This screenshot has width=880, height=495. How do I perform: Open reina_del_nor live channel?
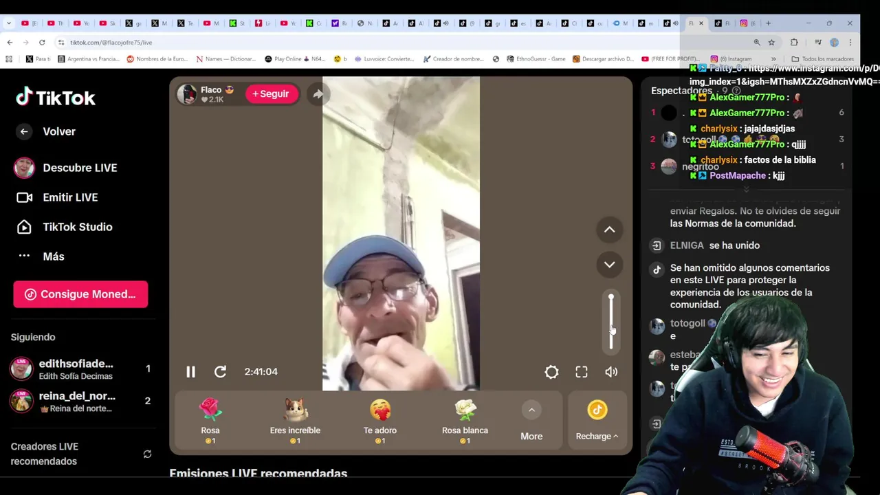[81, 401]
